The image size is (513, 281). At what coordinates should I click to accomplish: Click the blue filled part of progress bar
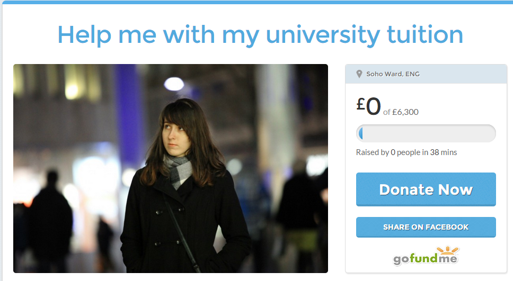click(x=360, y=134)
